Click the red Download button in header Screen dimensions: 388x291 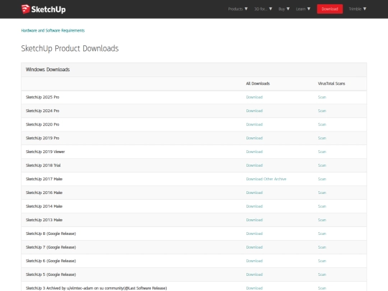(x=330, y=9)
